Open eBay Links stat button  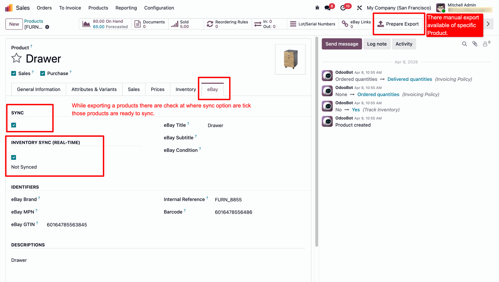pos(356,24)
